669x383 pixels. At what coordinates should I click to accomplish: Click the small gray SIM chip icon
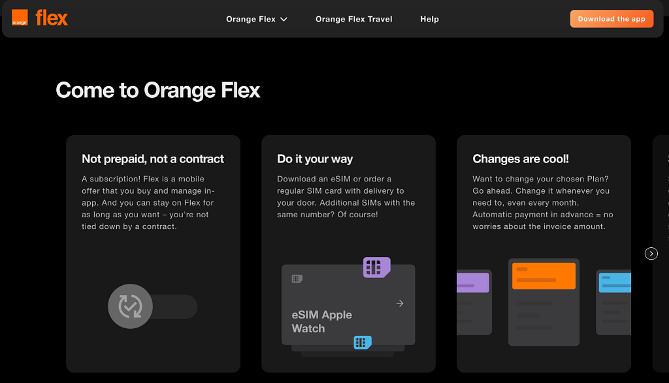pos(297,279)
